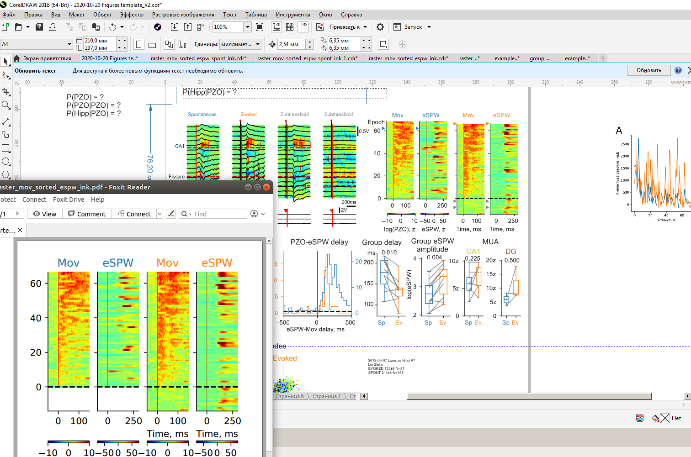
Task: Click the fill color indicator showing Нет
Action: click(665, 418)
